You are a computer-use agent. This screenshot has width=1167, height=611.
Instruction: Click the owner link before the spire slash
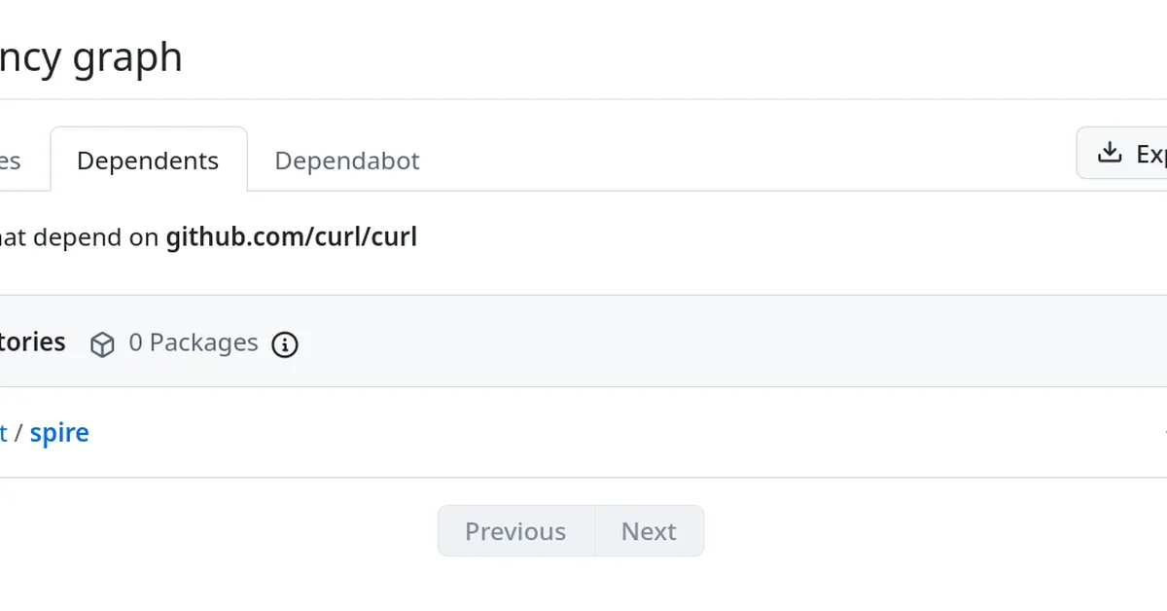pyautogui.click(x=4, y=432)
